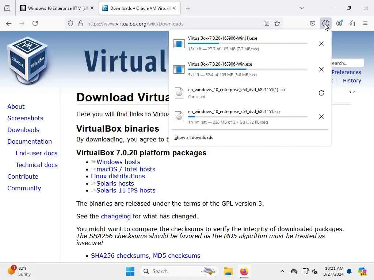Open the Firefox View button
The image size is (374, 280).
(7, 8)
